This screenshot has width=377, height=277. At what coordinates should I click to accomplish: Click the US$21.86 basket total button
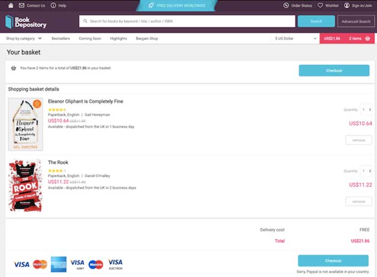click(347, 38)
